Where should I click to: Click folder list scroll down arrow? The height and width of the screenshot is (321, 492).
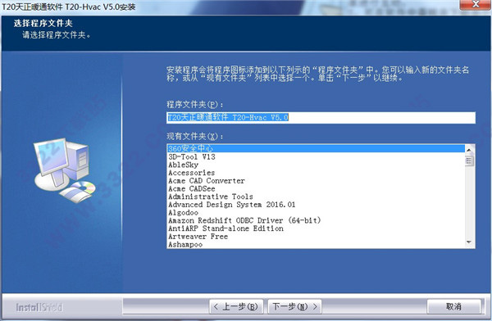469,242
